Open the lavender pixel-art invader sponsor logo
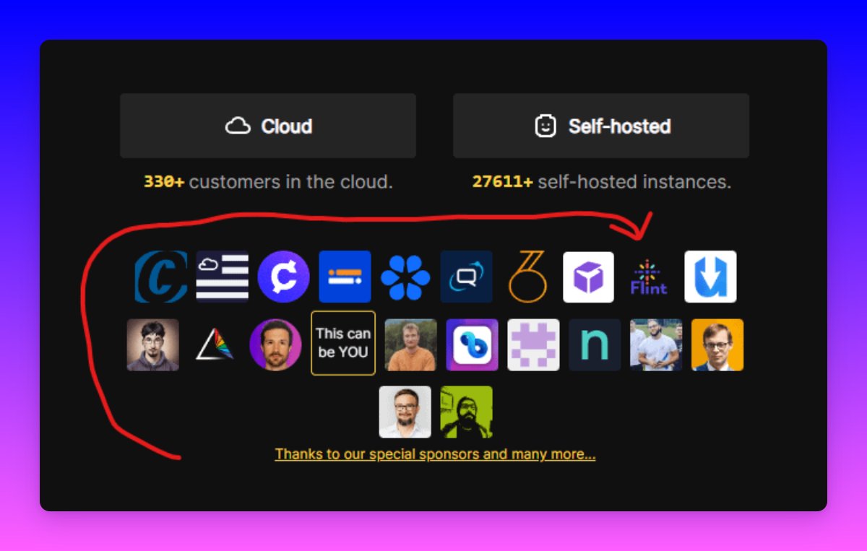The height and width of the screenshot is (551, 867). point(534,344)
